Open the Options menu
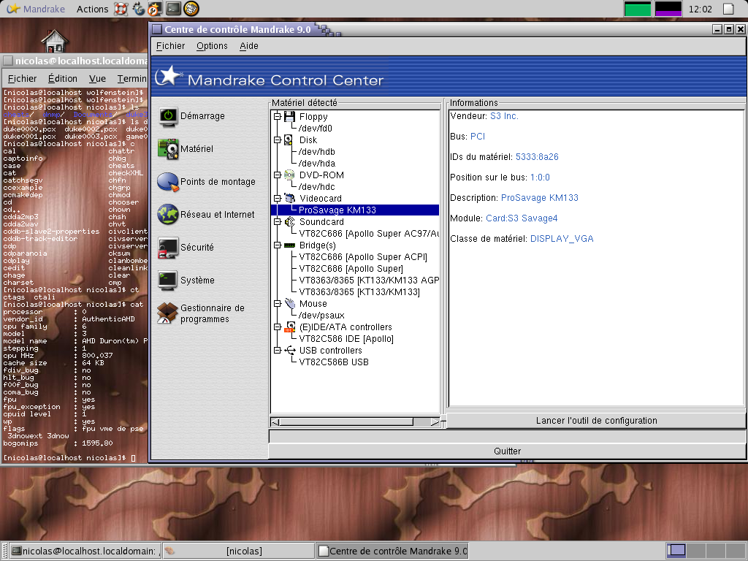748x561 pixels. tap(212, 46)
